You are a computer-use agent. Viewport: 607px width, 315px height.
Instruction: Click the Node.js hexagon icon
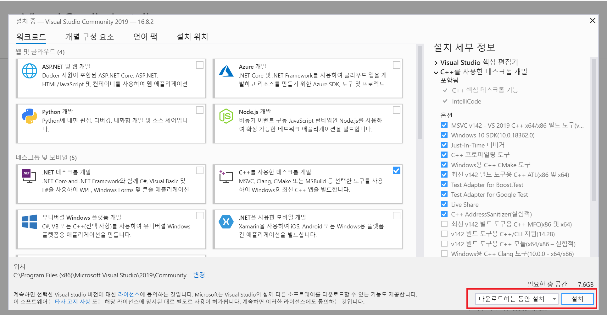[x=226, y=116]
